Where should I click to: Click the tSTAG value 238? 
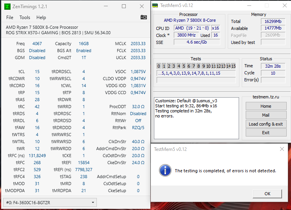pos(84,177)
